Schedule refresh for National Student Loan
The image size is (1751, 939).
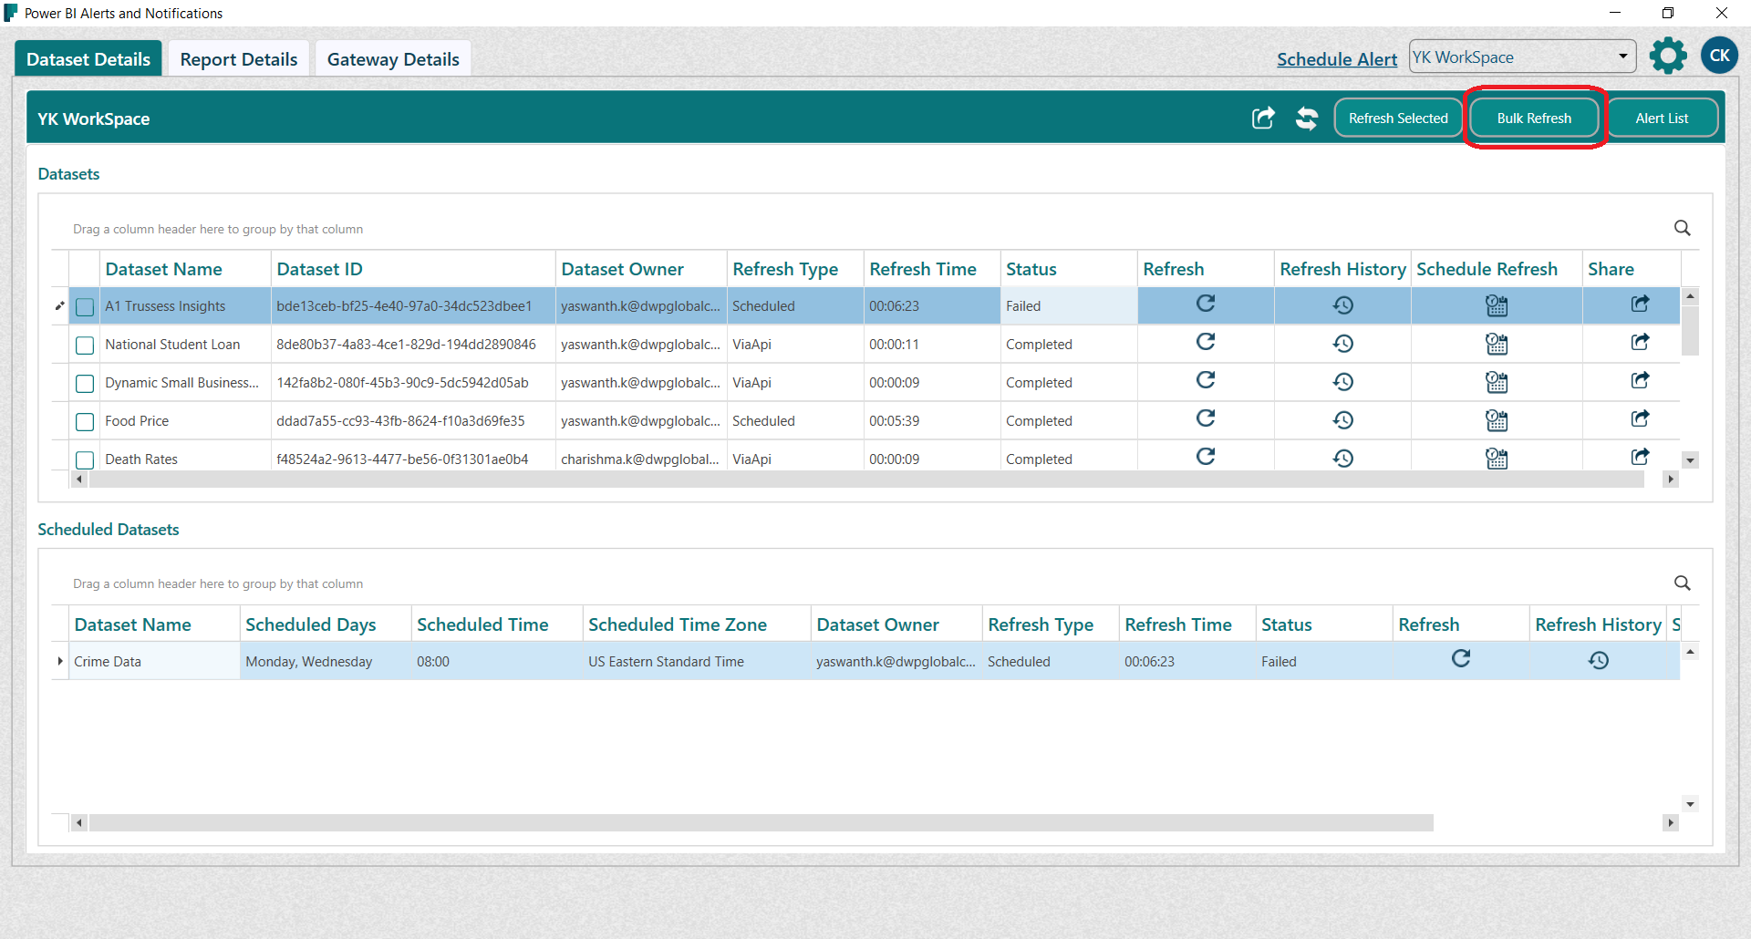click(x=1497, y=344)
